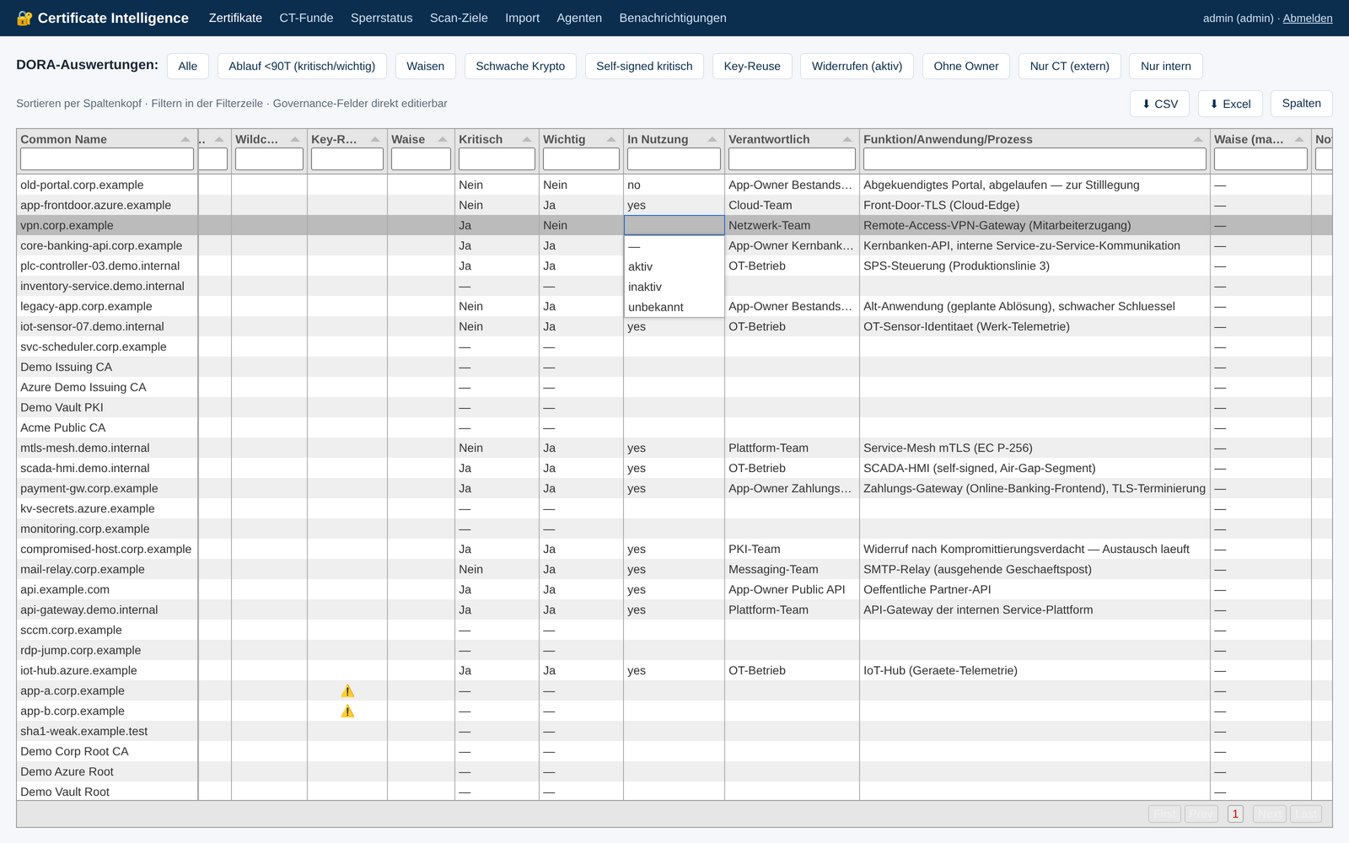Open Agenten in top navigation
This screenshot has height=843, width=1349.
coord(579,18)
